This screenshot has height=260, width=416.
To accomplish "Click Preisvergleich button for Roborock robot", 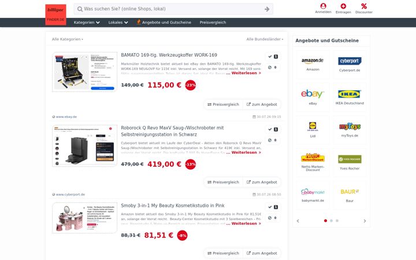I will pos(224,182).
